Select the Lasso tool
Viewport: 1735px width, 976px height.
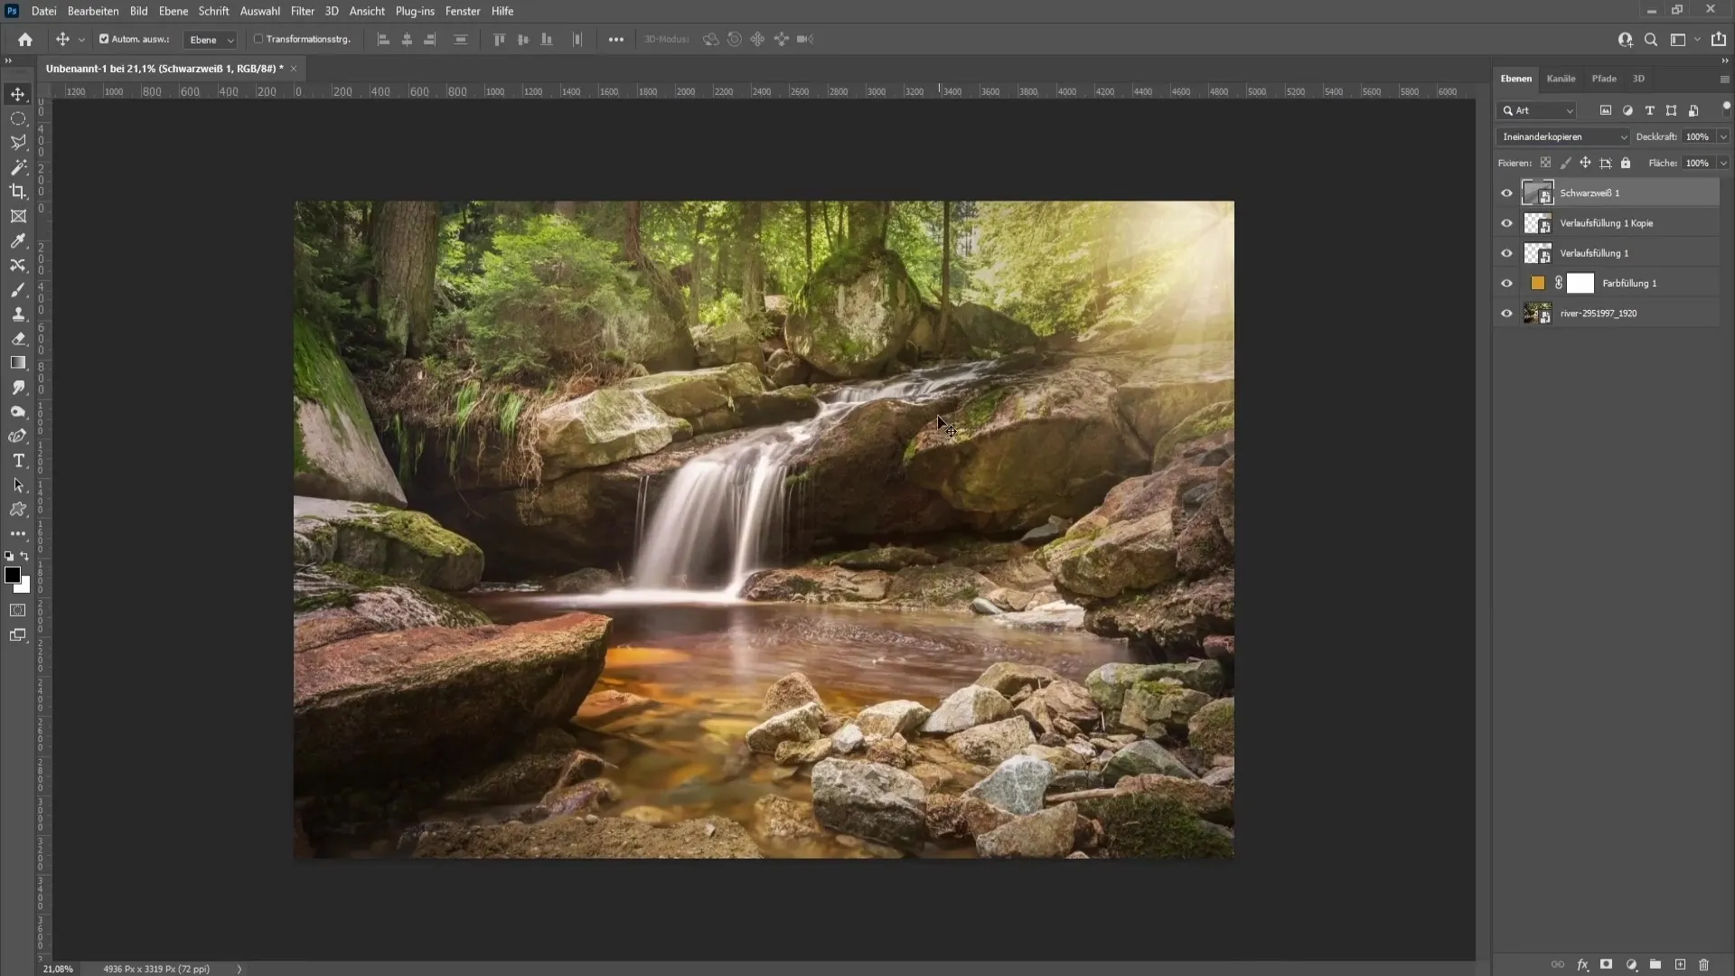click(x=18, y=142)
